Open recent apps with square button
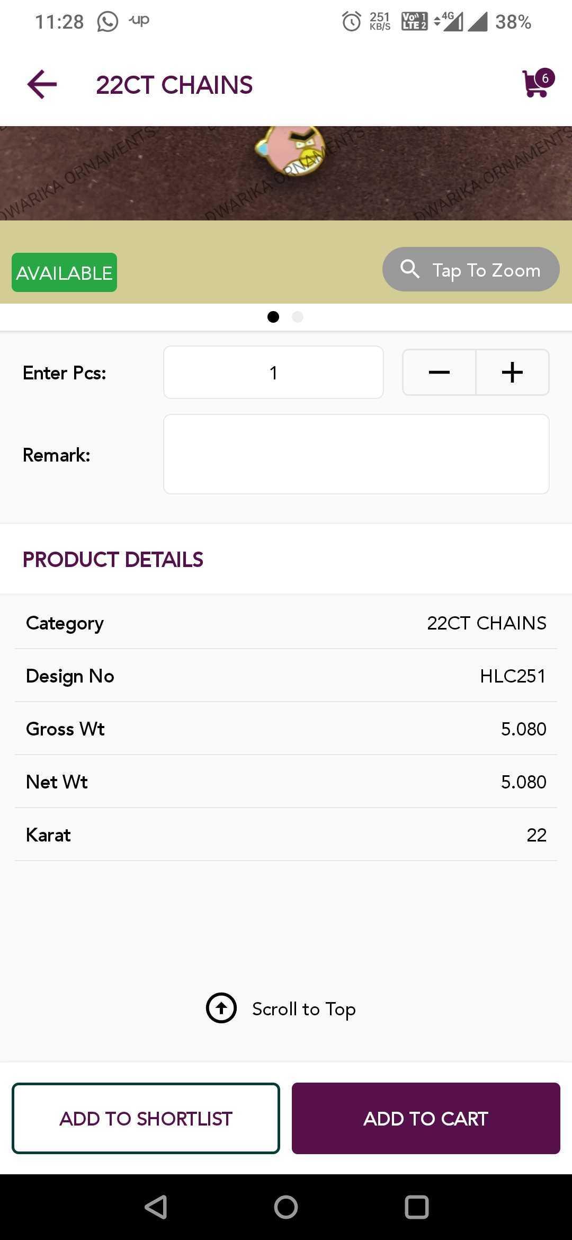The height and width of the screenshot is (1240, 572). point(417,1207)
